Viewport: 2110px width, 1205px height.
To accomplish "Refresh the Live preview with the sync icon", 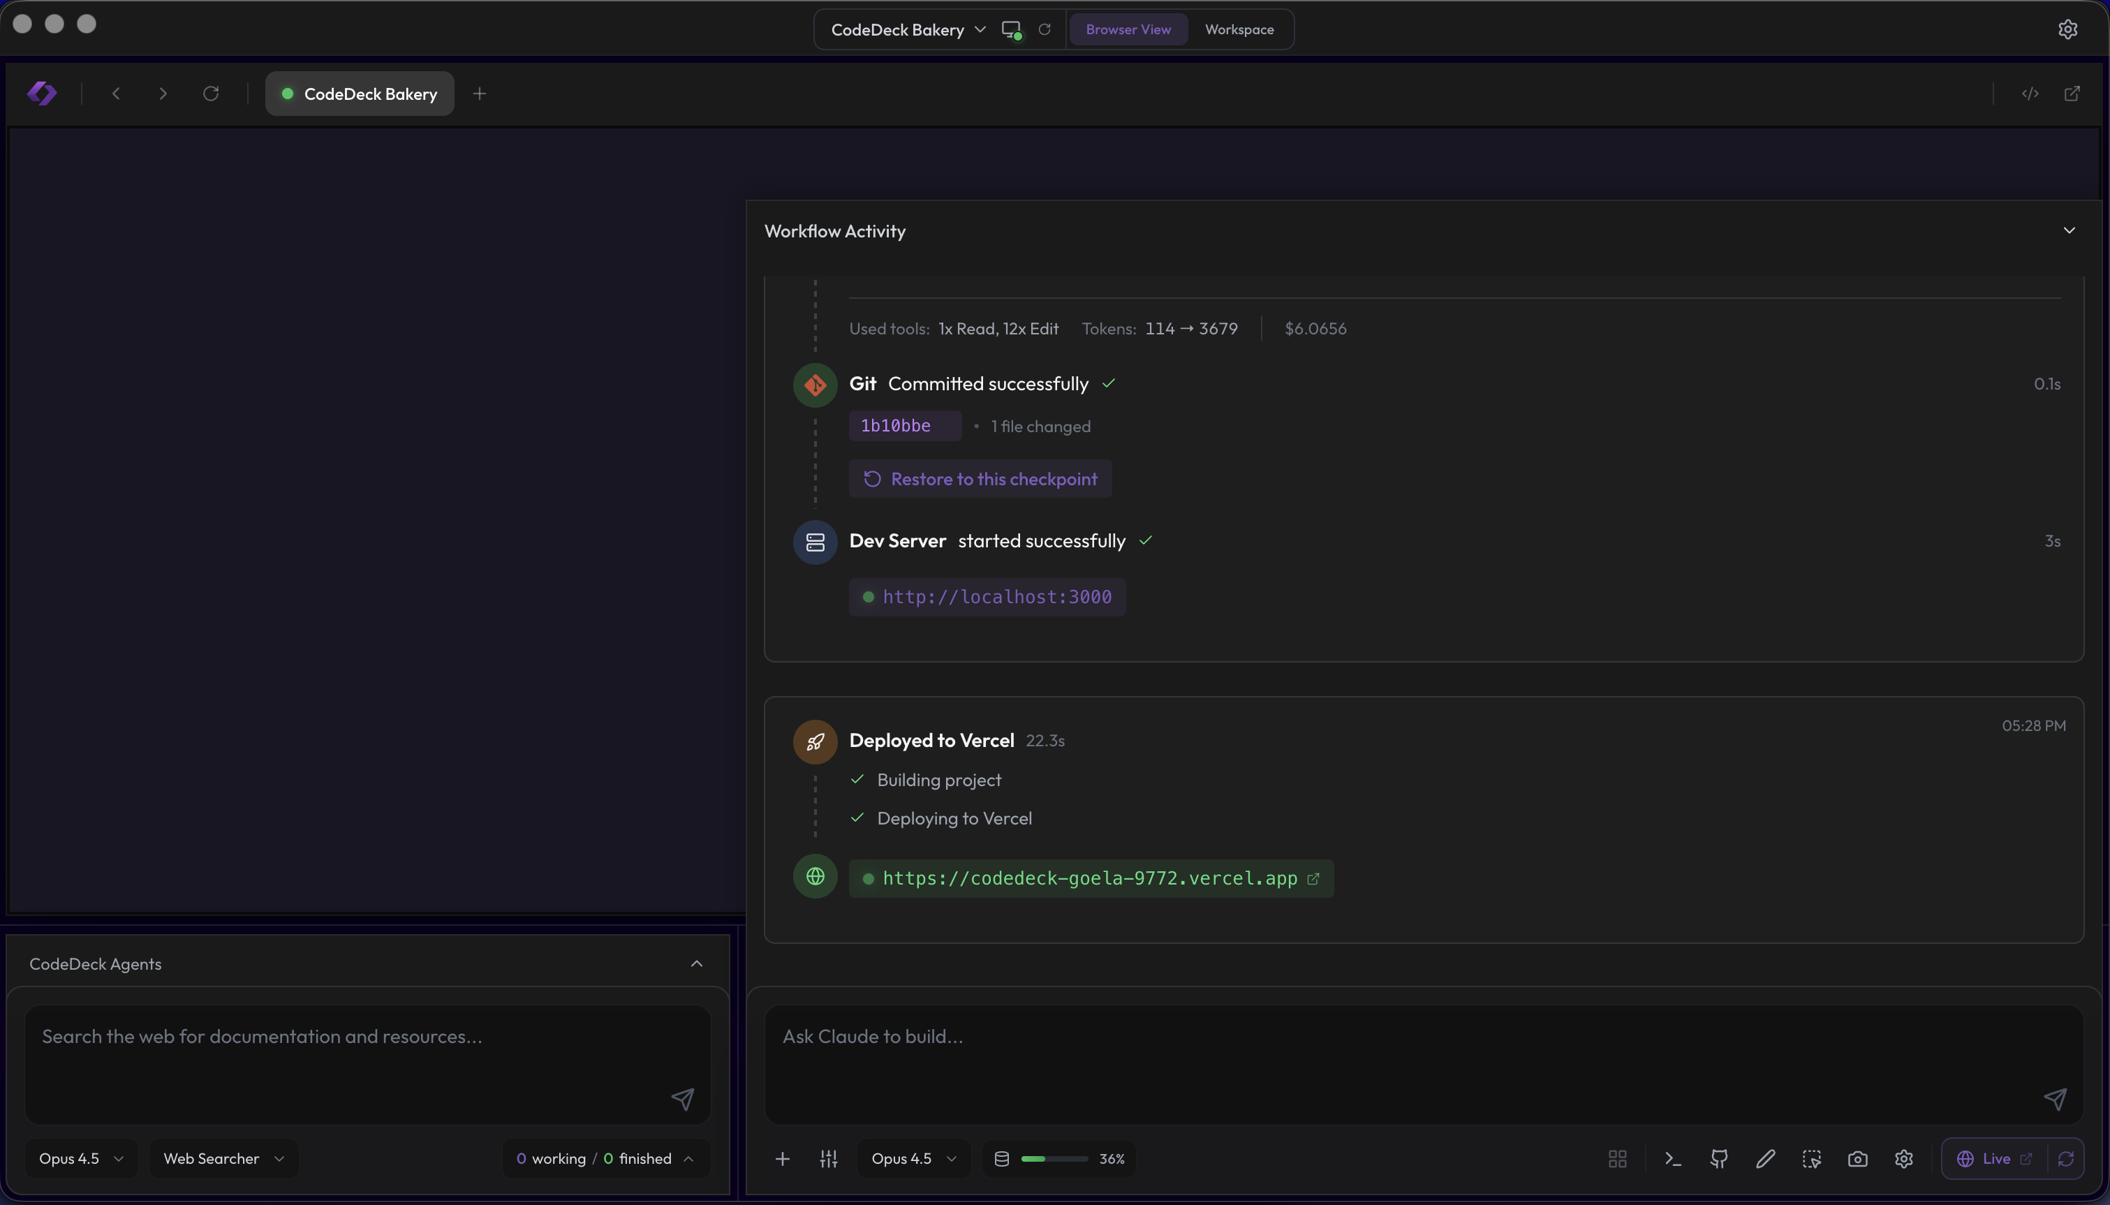I will tap(2066, 1159).
